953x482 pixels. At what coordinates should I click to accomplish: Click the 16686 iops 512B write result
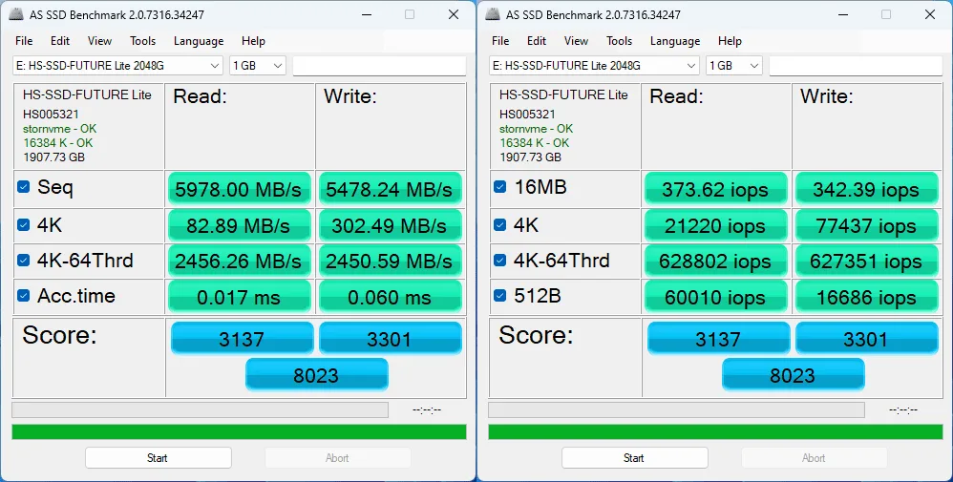point(866,297)
